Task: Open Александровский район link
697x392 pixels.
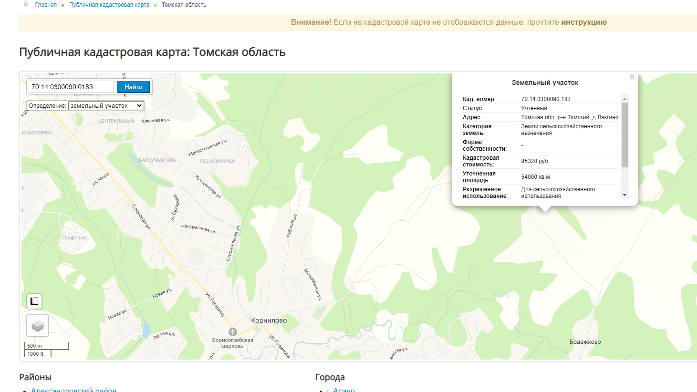Action: pos(73,389)
